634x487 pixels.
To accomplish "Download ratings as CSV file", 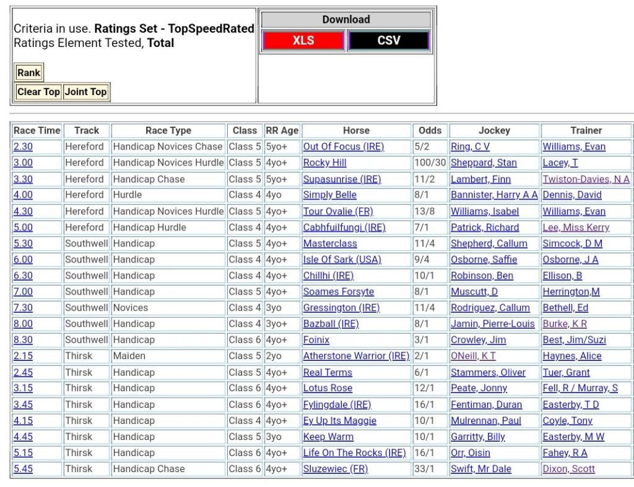I will pyautogui.click(x=388, y=41).
